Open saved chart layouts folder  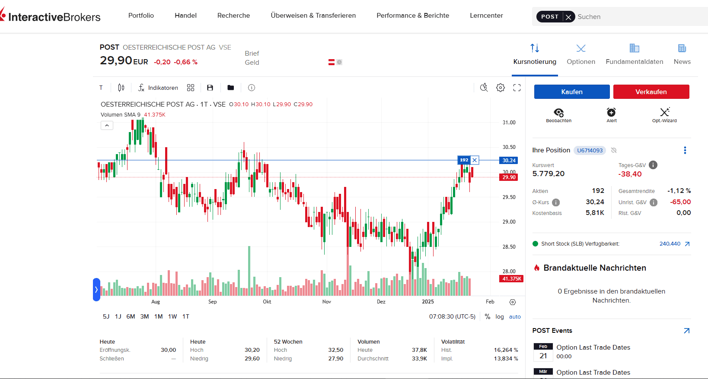pos(231,88)
